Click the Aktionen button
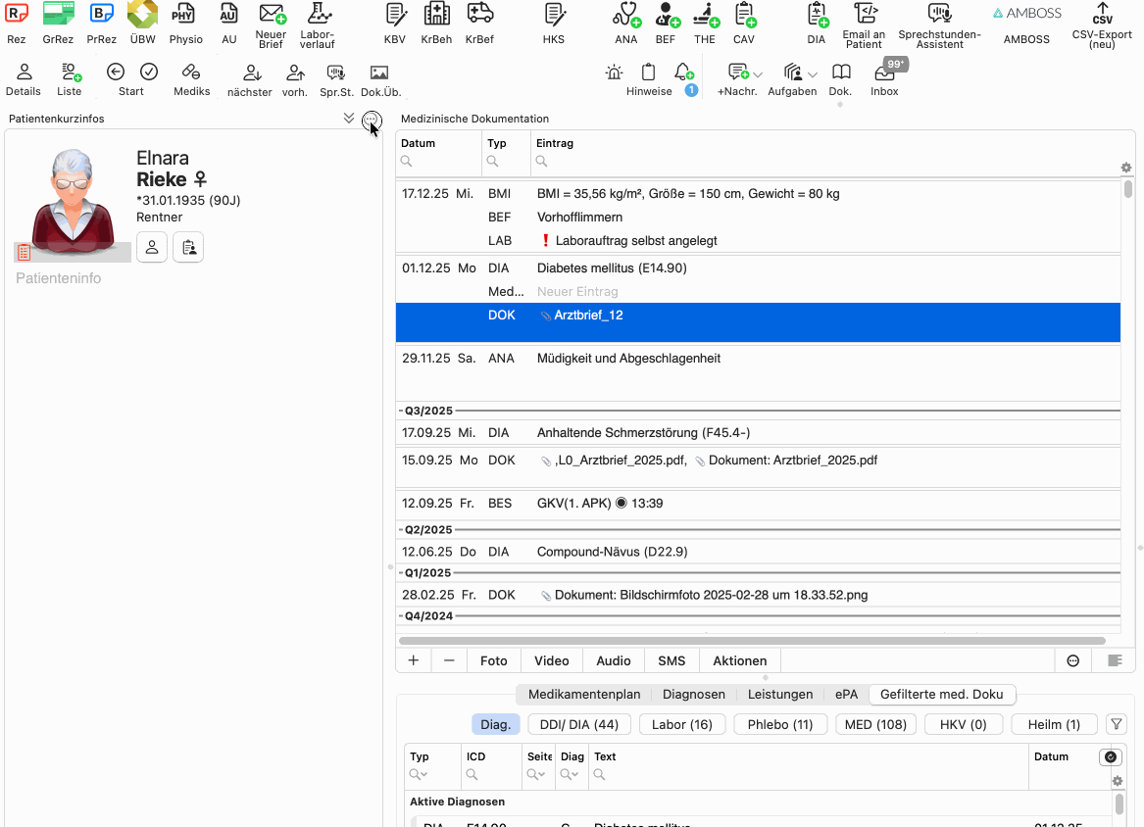This screenshot has width=1144, height=827. click(739, 660)
